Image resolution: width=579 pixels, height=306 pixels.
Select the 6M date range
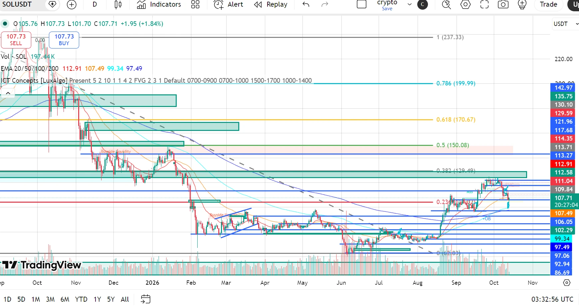click(65, 299)
